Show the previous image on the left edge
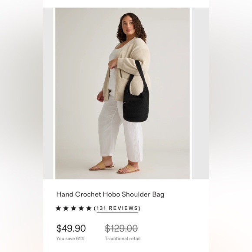 coord(48,93)
